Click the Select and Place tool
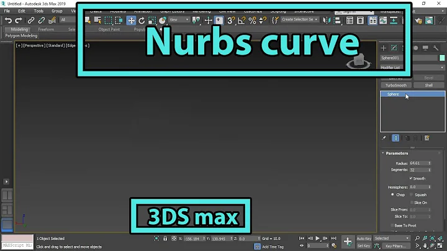 (x=163, y=21)
